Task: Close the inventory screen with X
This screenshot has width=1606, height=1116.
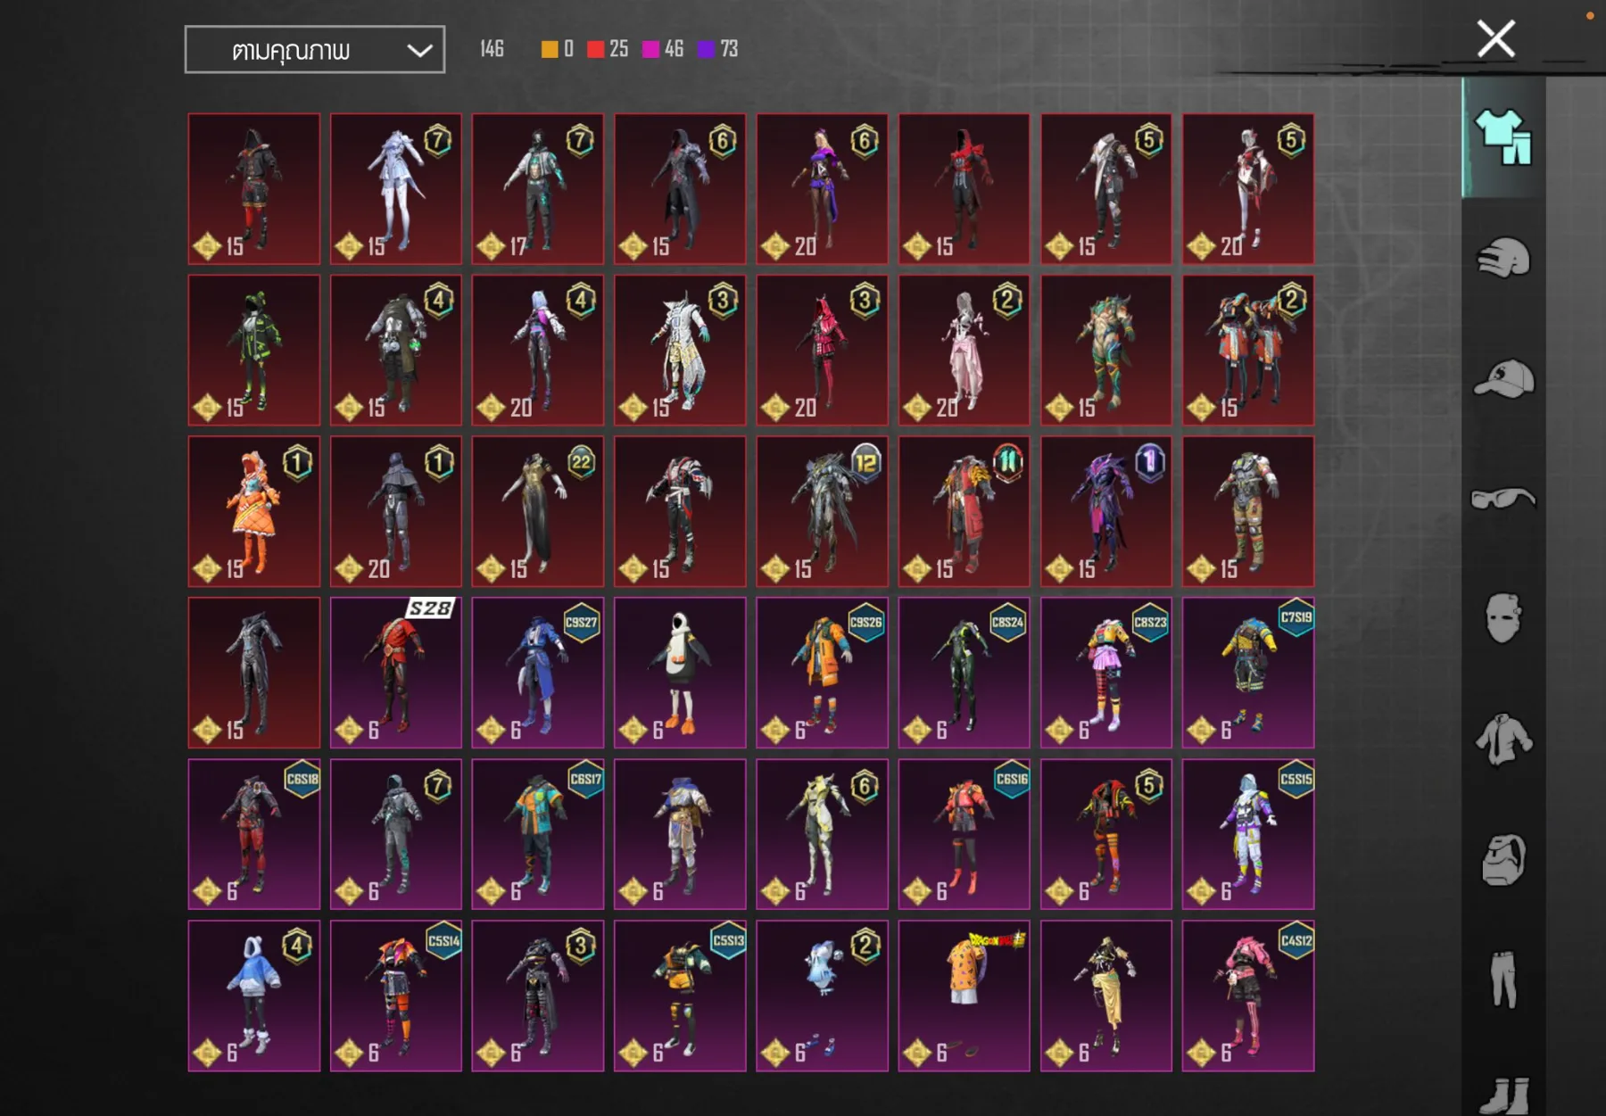Action: pos(1495,39)
